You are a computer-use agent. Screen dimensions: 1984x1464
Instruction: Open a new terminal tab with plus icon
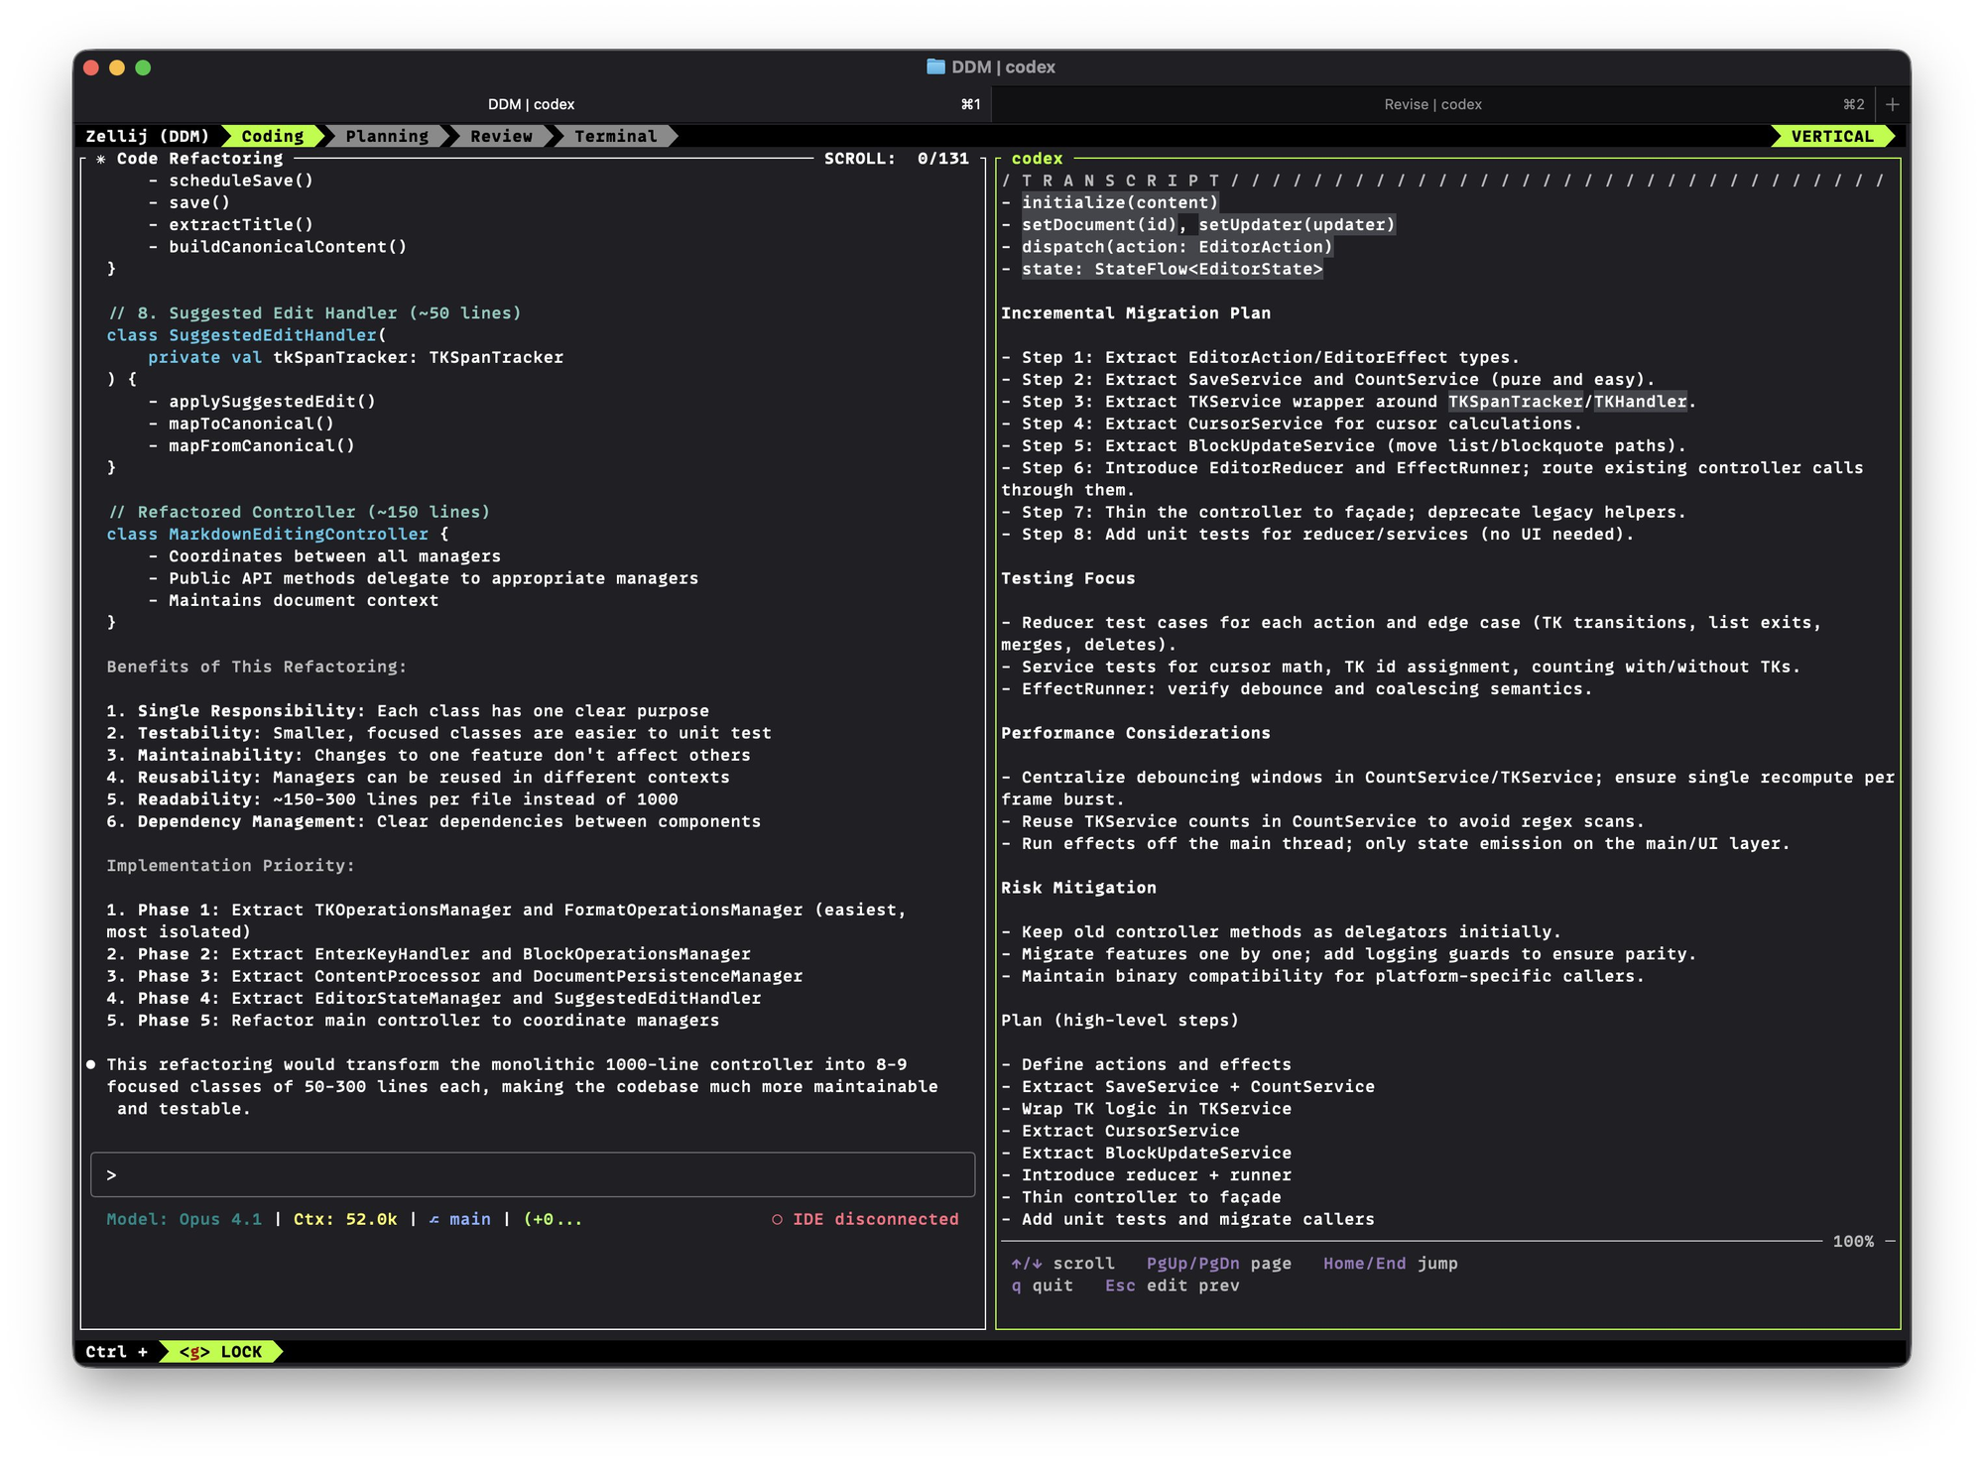1892,104
